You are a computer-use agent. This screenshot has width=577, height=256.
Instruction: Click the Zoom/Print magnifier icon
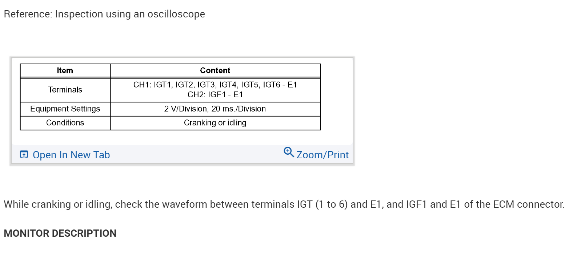click(x=289, y=152)
